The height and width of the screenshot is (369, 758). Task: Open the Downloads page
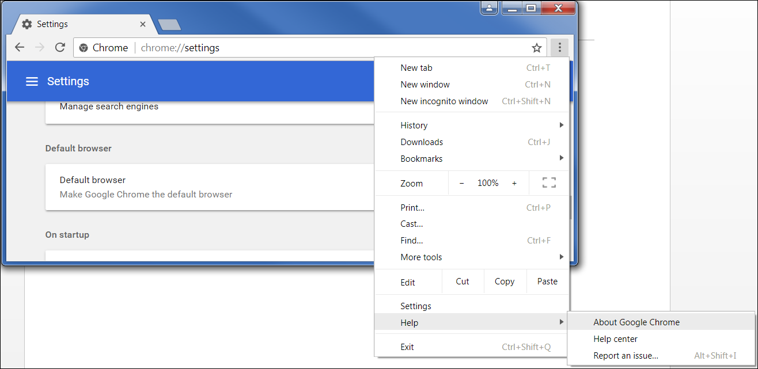click(422, 142)
